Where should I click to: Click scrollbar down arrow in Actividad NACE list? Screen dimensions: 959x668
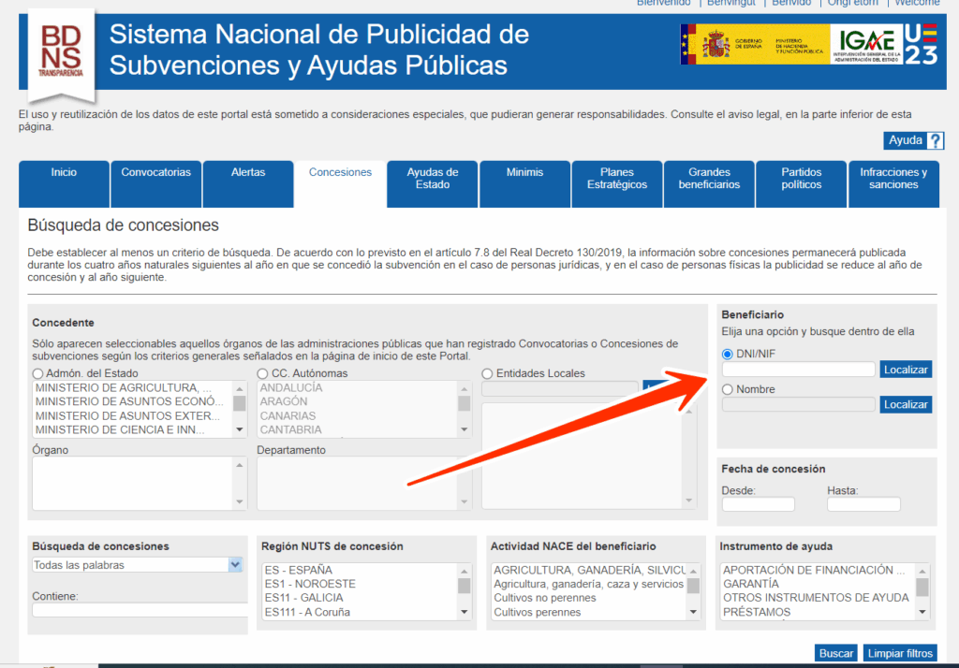tap(693, 612)
